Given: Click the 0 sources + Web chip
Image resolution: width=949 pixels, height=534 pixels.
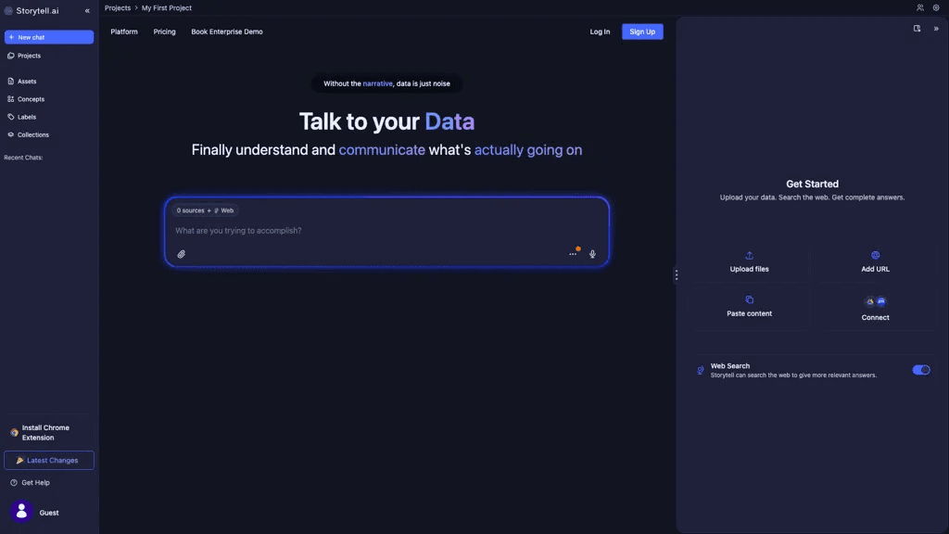Looking at the screenshot, I should (x=205, y=210).
